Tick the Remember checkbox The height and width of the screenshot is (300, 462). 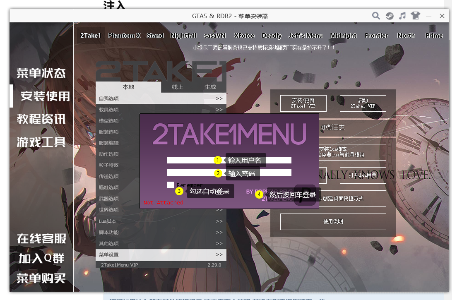pos(171,185)
